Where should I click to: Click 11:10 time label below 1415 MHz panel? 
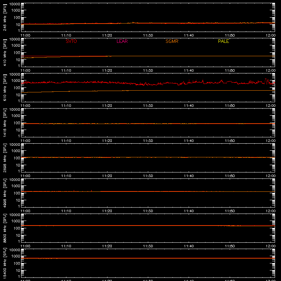(x=66, y=141)
